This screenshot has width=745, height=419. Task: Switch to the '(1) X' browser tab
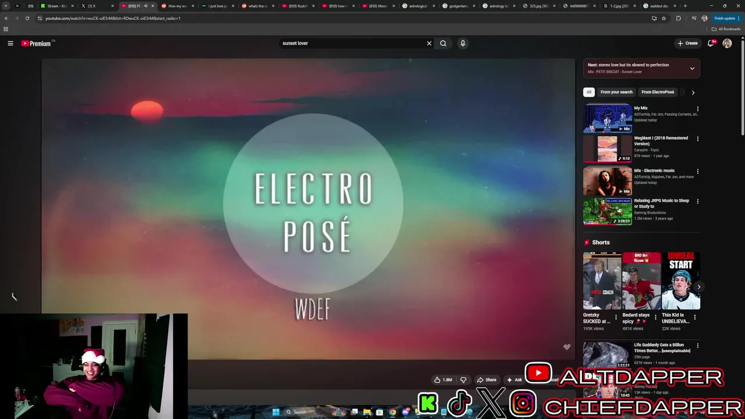pyautogui.click(x=96, y=6)
